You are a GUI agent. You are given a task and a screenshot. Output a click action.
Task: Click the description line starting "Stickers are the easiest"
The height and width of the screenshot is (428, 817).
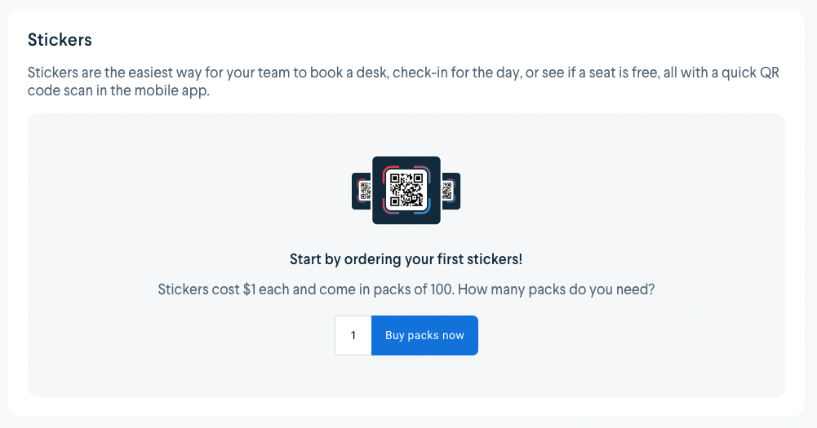tap(403, 73)
